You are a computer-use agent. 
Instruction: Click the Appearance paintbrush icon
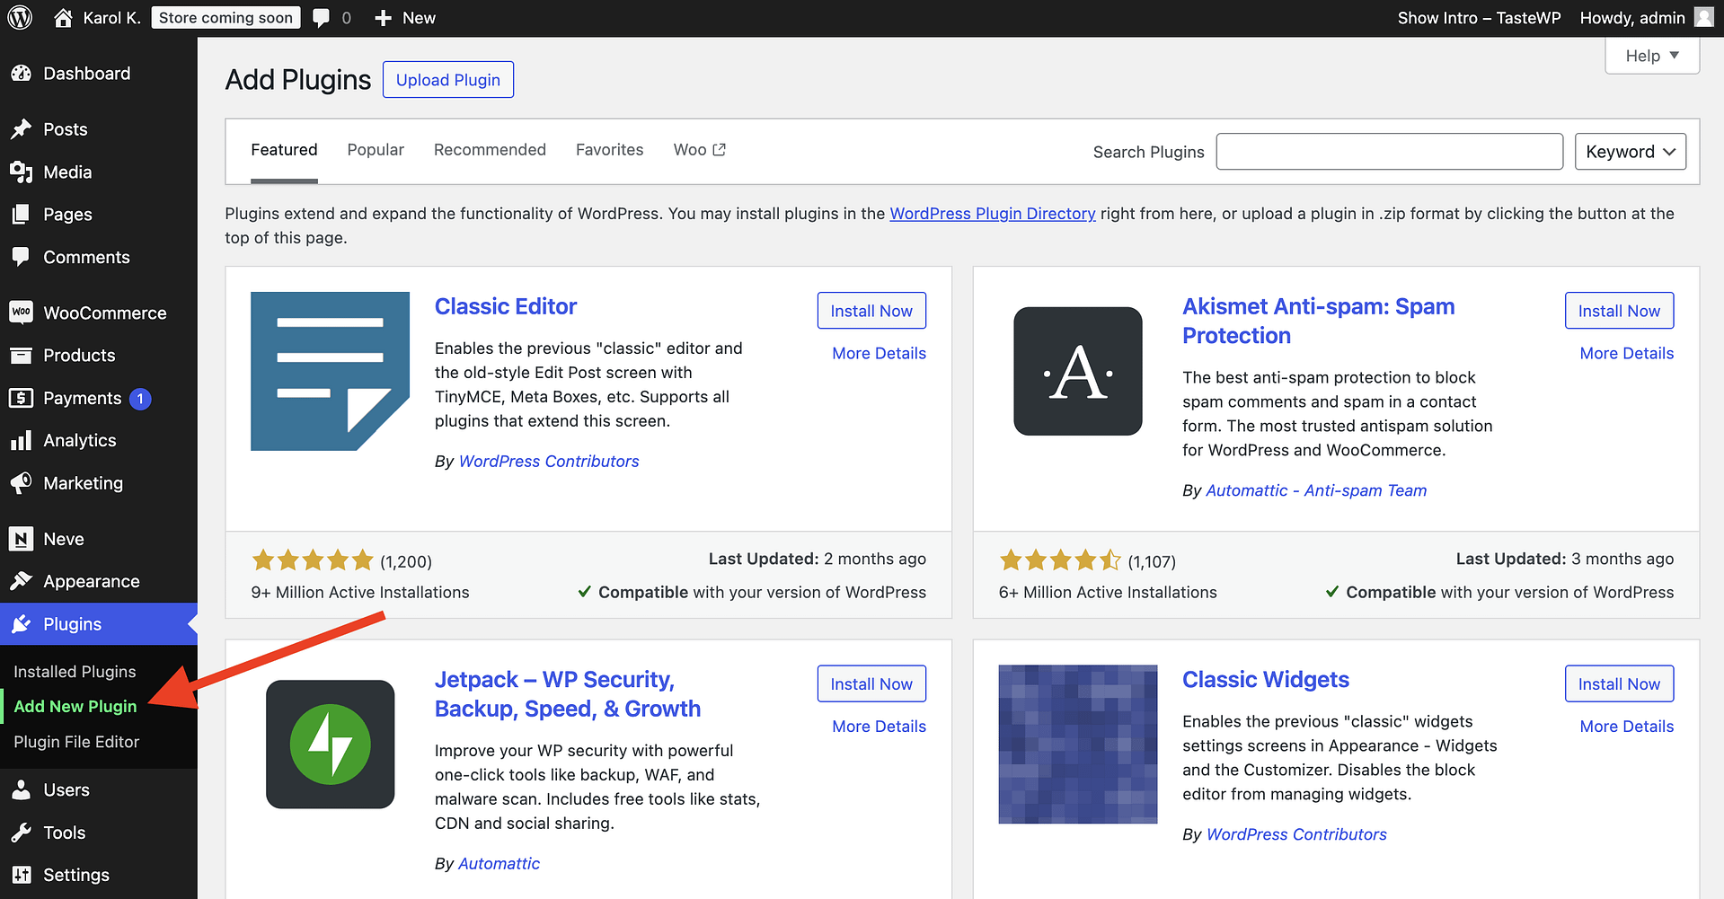pyautogui.click(x=22, y=581)
